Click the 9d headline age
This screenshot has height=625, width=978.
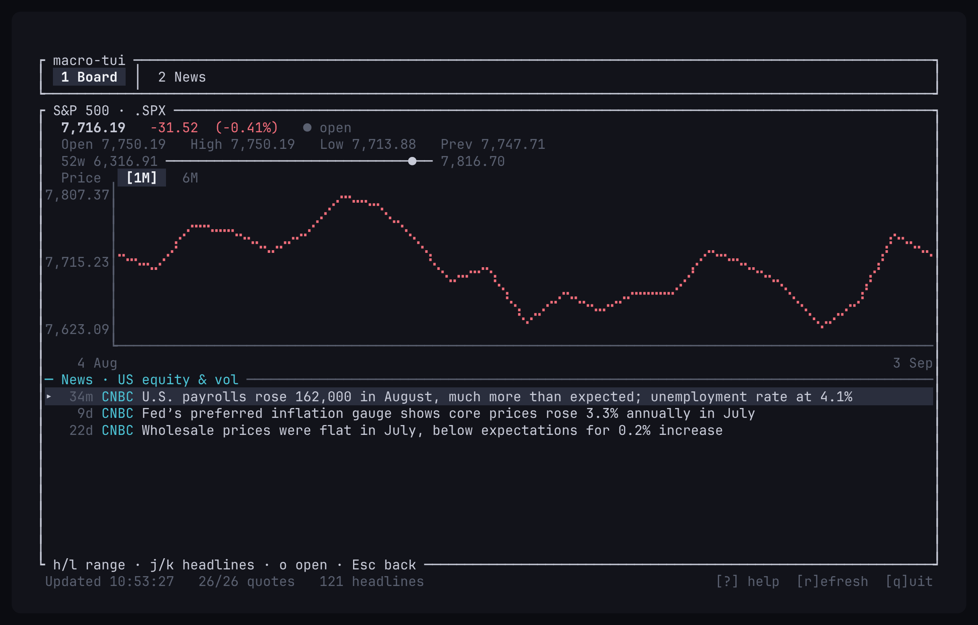point(85,413)
